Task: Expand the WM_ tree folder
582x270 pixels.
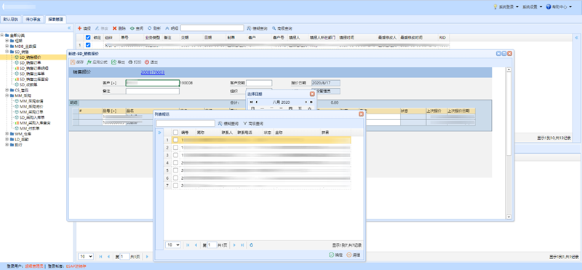Action: tap(7, 134)
